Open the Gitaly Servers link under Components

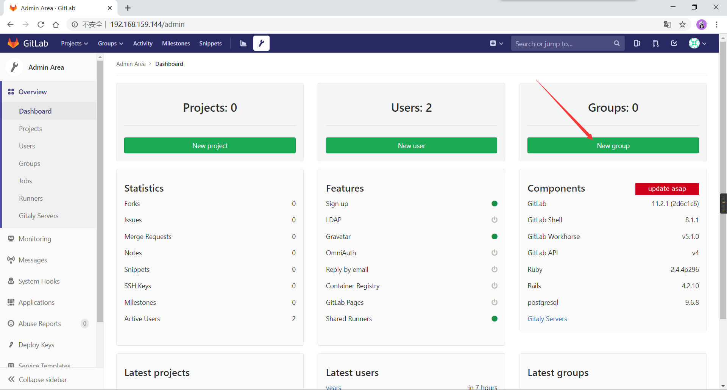point(547,318)
